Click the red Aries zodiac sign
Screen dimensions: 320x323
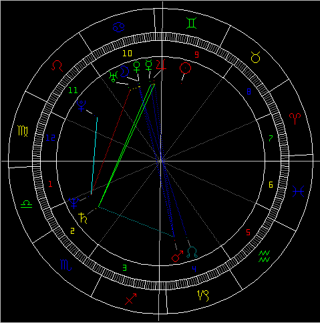[295, 119]
